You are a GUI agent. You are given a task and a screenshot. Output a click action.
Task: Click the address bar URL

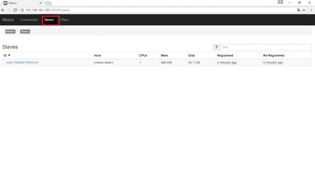(48, 10)
